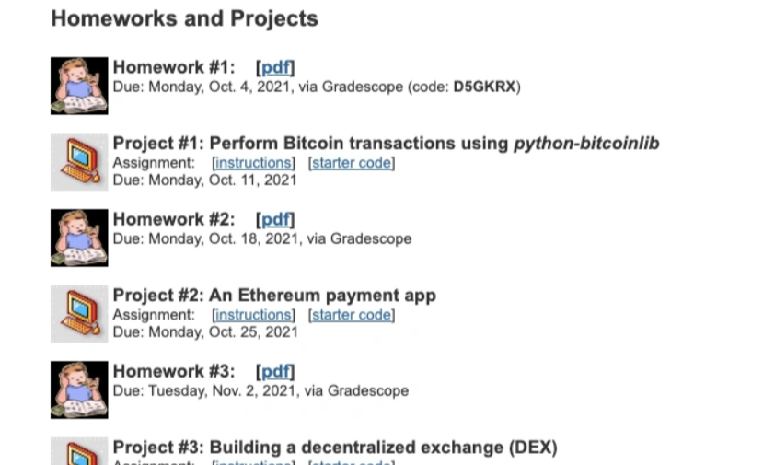Click the Gradescope code D5GKRX text
Viewport: 775px width, 465px height.
tap(484, 87)
